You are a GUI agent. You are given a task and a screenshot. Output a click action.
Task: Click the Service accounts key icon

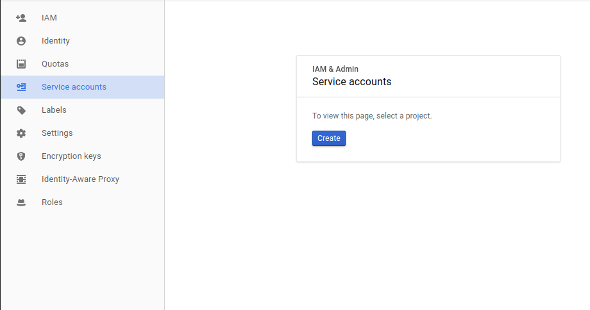(21, 87)
